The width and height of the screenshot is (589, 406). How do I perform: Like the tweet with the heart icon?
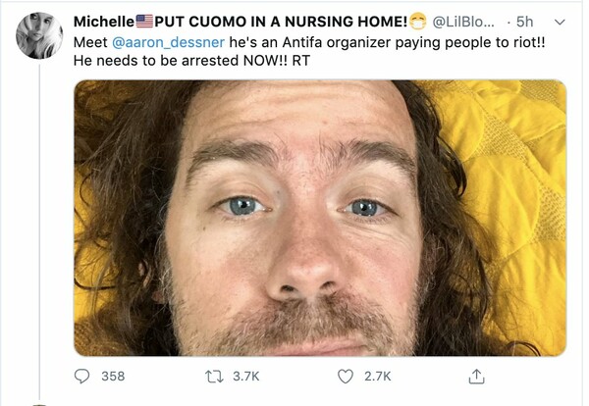click(x=346, y=377)
